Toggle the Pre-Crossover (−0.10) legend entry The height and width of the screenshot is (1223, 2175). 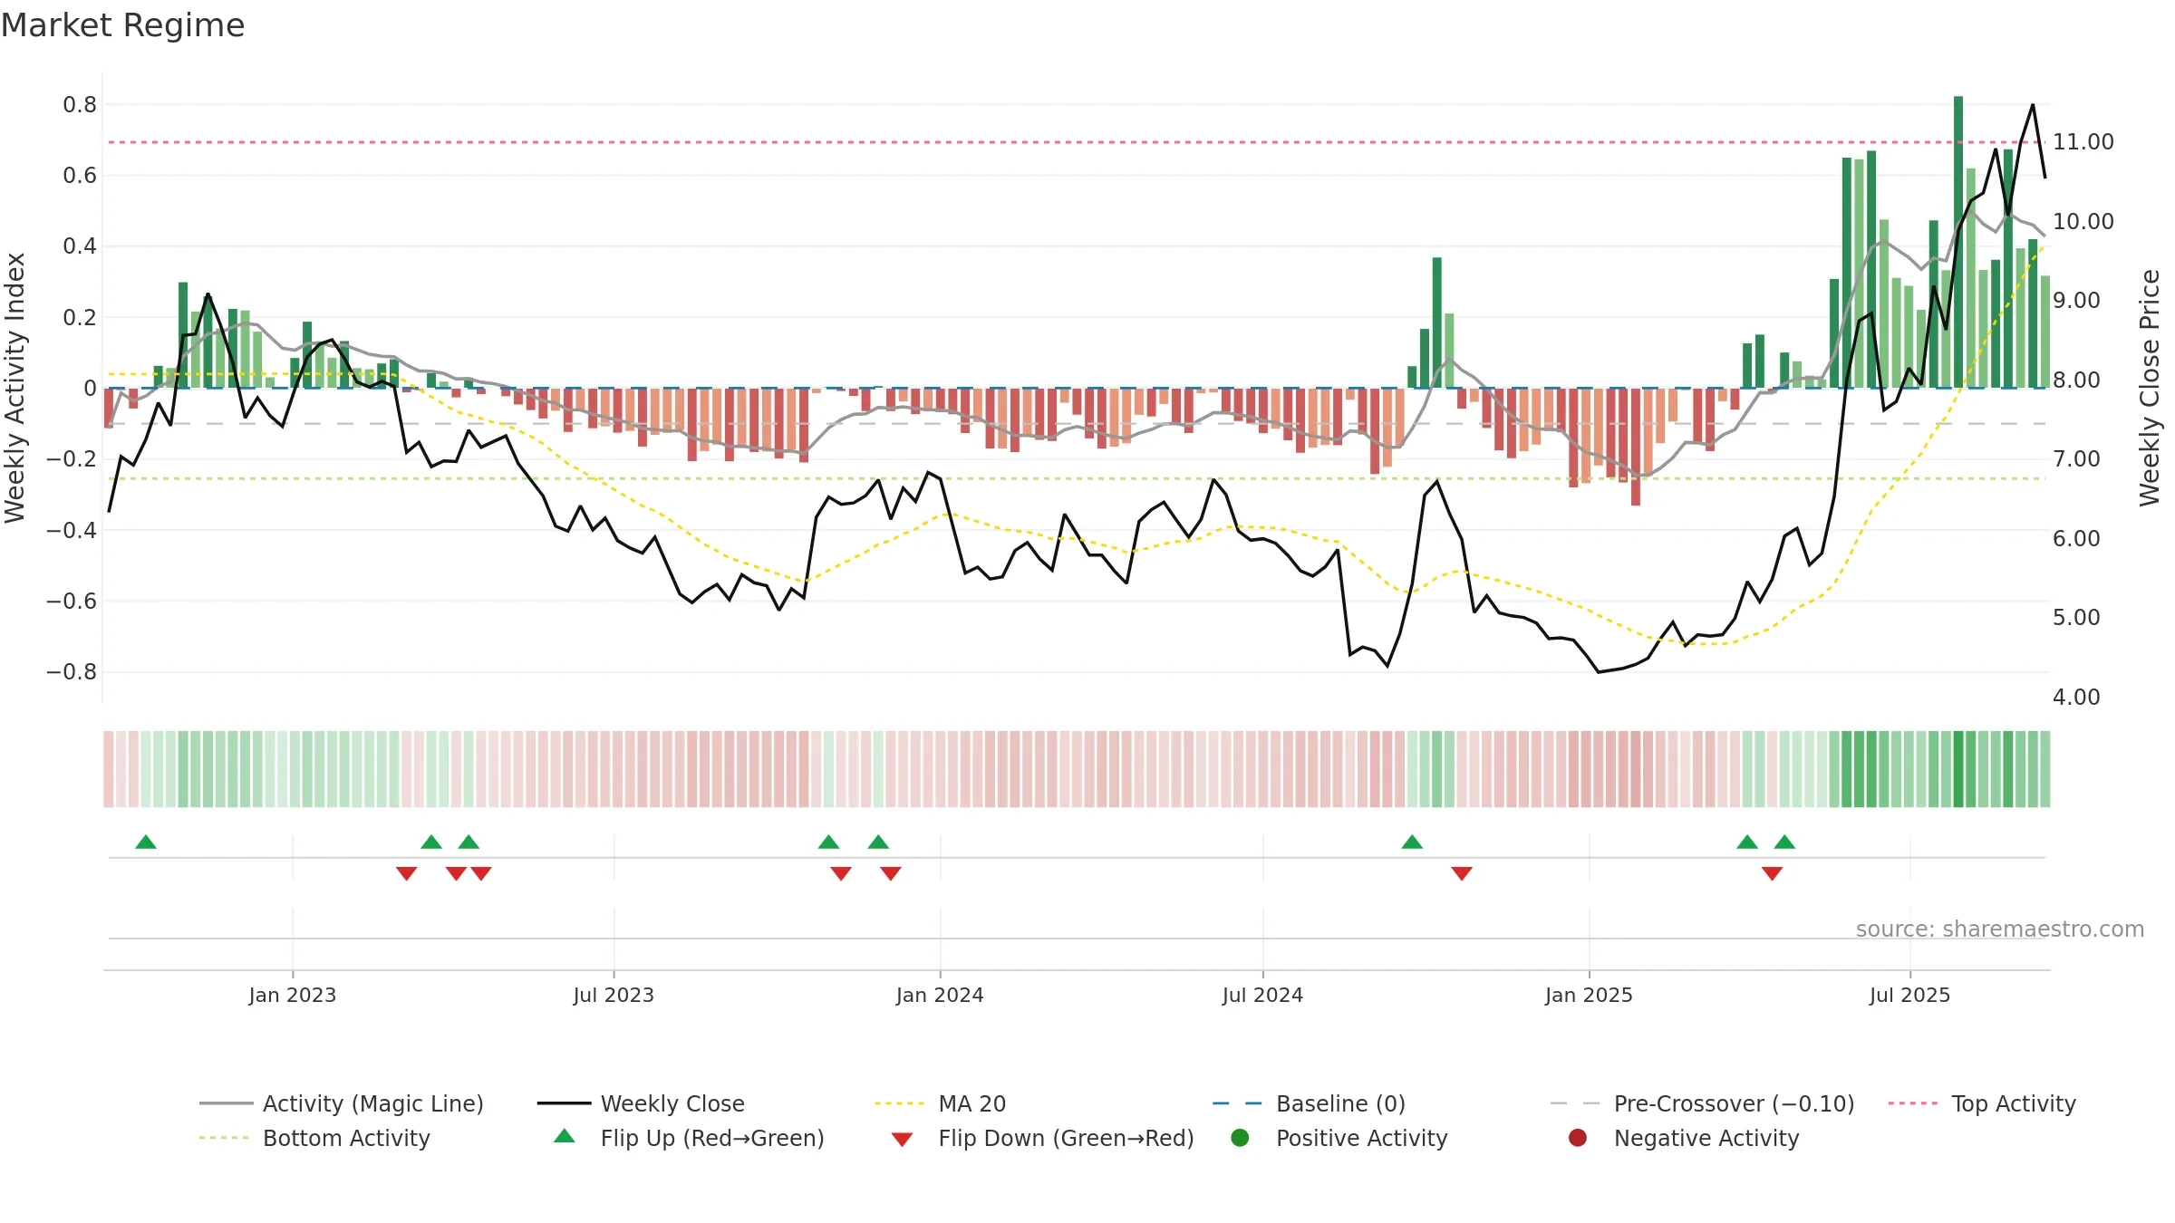(1702, 1103)
